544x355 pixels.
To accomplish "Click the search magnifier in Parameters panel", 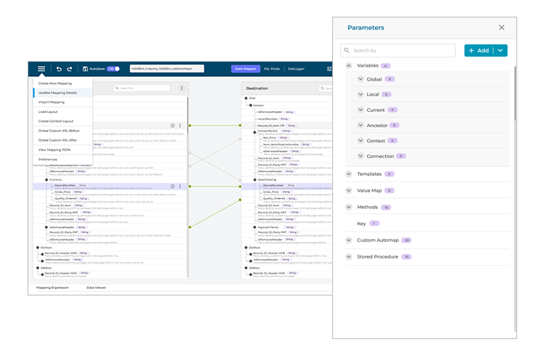I will pyautogui.click(x=347, y=51).
